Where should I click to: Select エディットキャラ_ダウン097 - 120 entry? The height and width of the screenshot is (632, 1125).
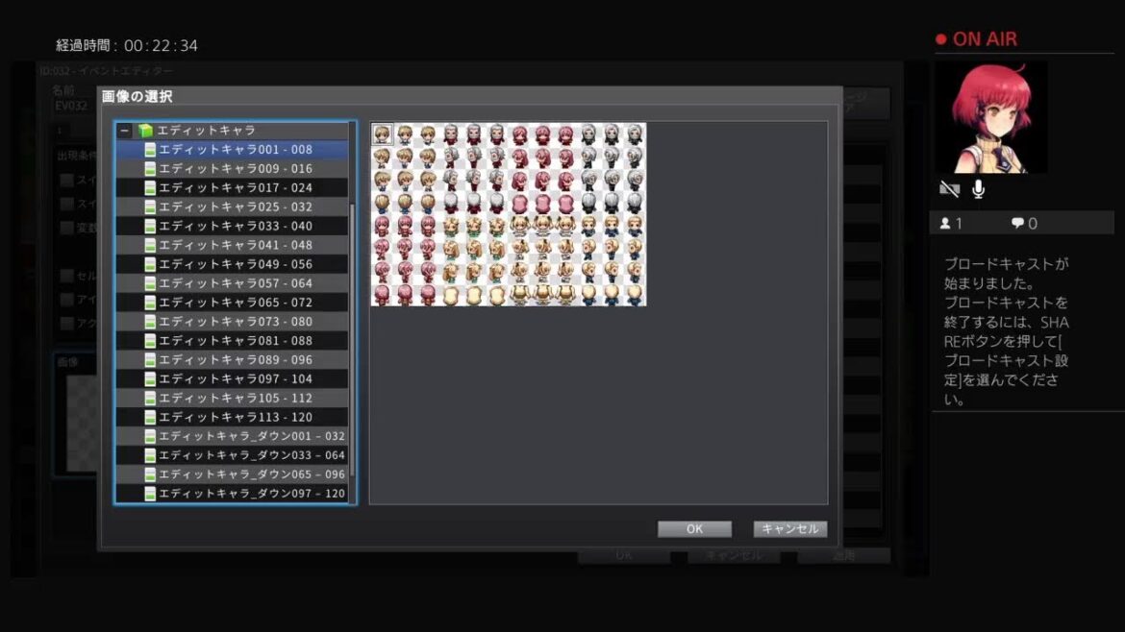pyautogui.click(x=252, y=494)
